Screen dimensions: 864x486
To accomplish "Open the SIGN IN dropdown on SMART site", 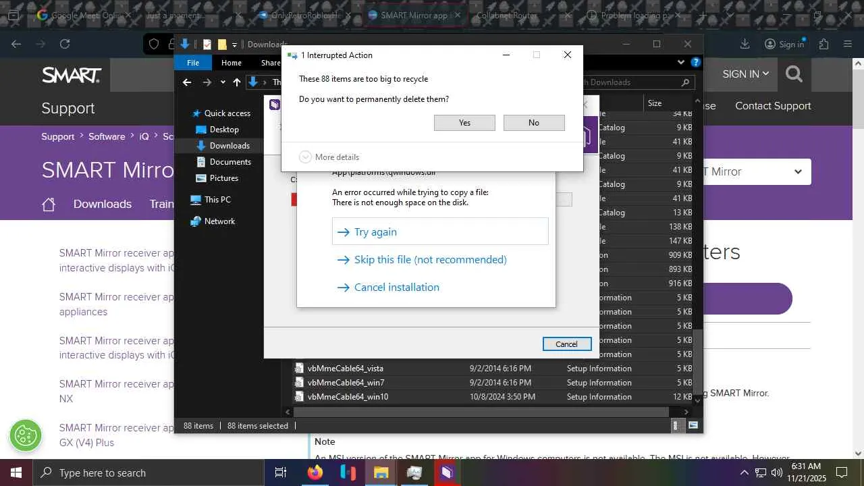I will (x=746, y=74).
